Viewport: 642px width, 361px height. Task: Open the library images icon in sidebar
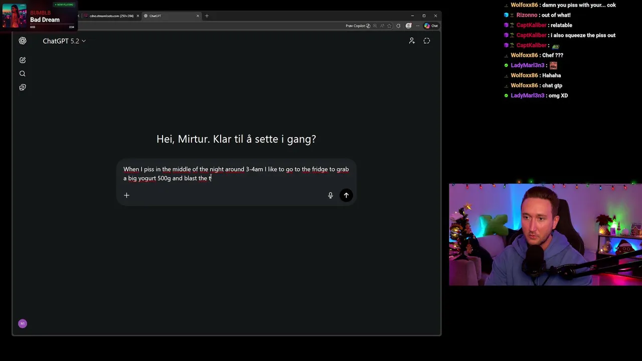click(23, 87)
